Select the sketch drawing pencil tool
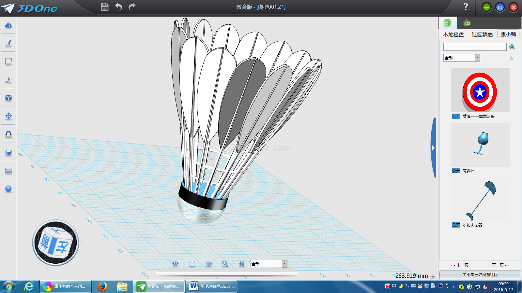Viewport: 522px width, 293px height. pyautogui.click(x=8, y=43)
